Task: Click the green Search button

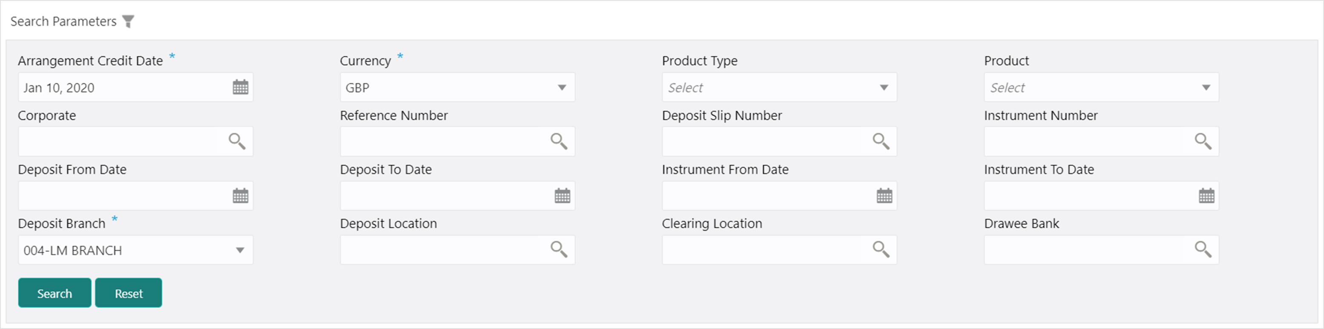Action: point(54,293)
